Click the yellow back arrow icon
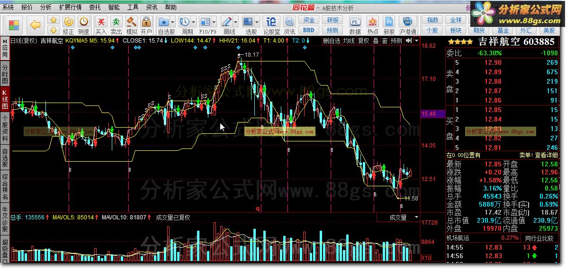The image size is (566, 269). [x=35, y=25]
